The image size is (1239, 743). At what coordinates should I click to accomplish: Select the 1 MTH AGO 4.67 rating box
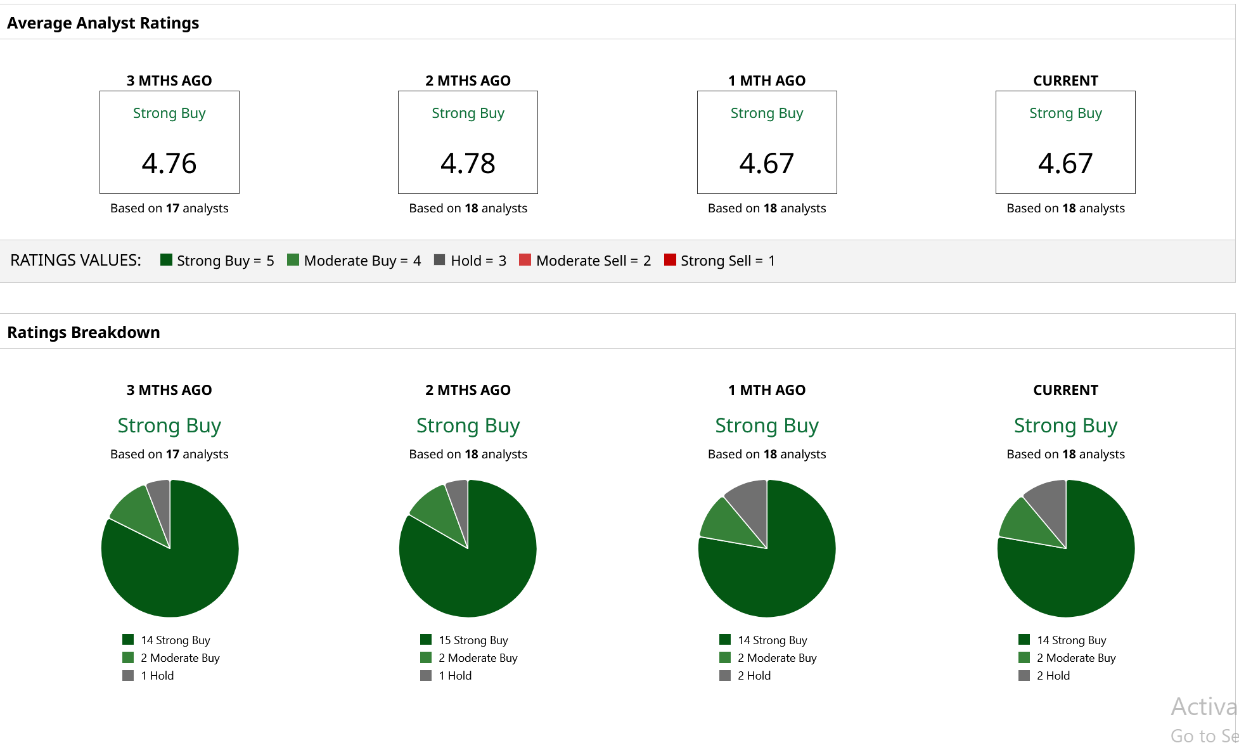767,142
